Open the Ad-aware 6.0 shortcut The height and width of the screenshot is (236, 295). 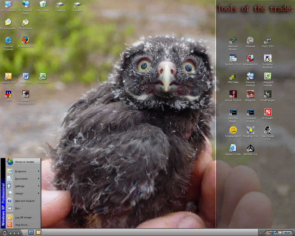pyautogui.click(x=250, y=58)
